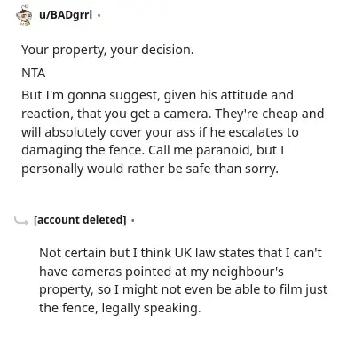Click the line 'personally would rather be safe'
Screen dimensions: 355x339
coord(150,169)
